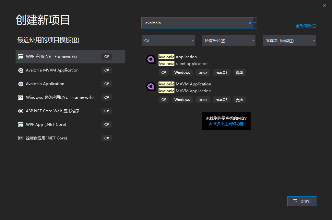Click Windows tag under Avalonia MVVM application
This screenshot has width=332, height=220.
(x=182, y=100)
